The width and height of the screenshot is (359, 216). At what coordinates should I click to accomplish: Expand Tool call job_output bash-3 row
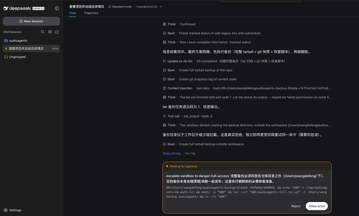(x=187, y=116)
